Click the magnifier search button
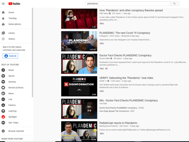Image resolution: width=189 pixels, height=142 pixels. tap(175, 4)
